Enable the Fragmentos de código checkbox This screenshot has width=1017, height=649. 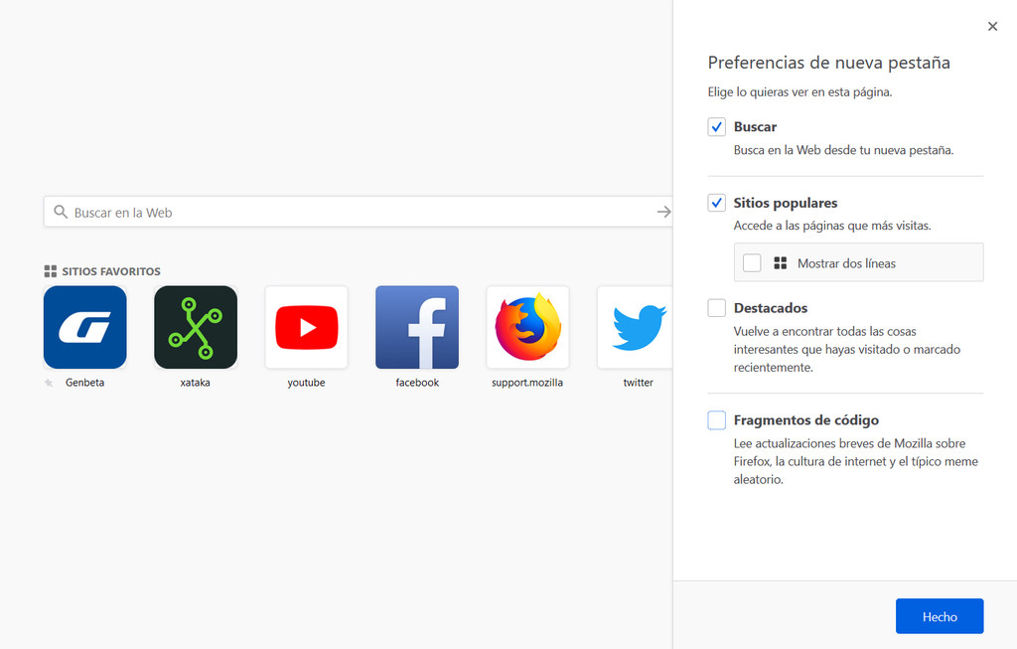coord(717,419)
